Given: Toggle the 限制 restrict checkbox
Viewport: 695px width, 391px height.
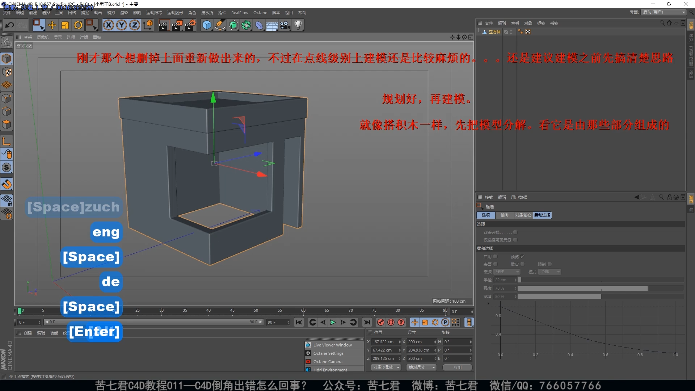Looking at the screenshot, I should pyautogui.click(x=549, y=264).
